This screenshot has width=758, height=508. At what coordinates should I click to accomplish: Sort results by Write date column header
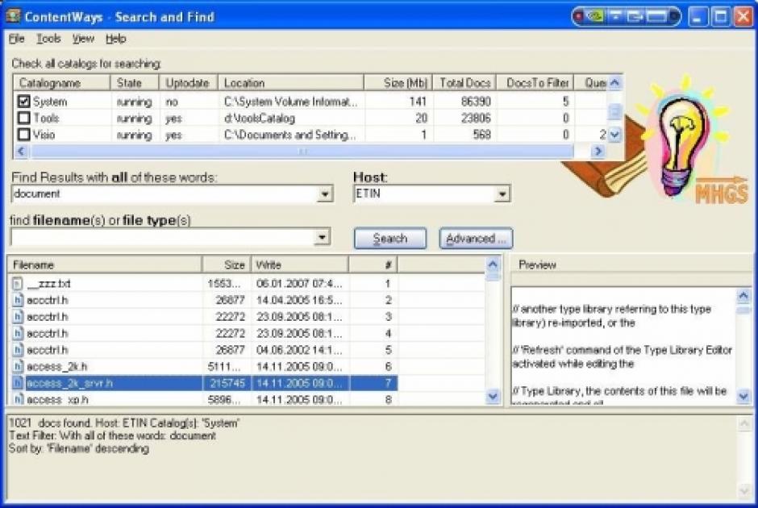(300, 264)
